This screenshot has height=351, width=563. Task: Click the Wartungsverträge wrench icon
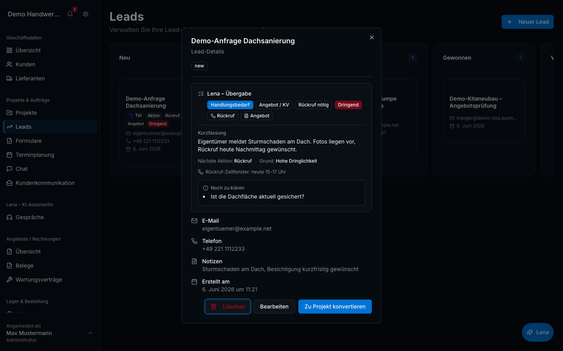(x=9, y=280)
